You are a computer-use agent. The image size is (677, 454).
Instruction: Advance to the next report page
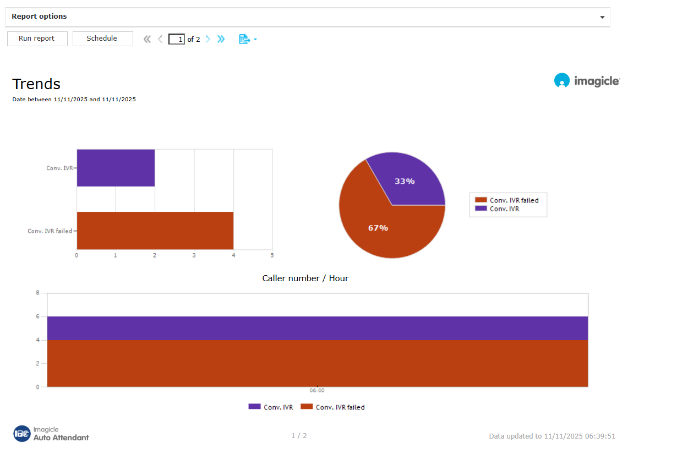tap(208, 39)
